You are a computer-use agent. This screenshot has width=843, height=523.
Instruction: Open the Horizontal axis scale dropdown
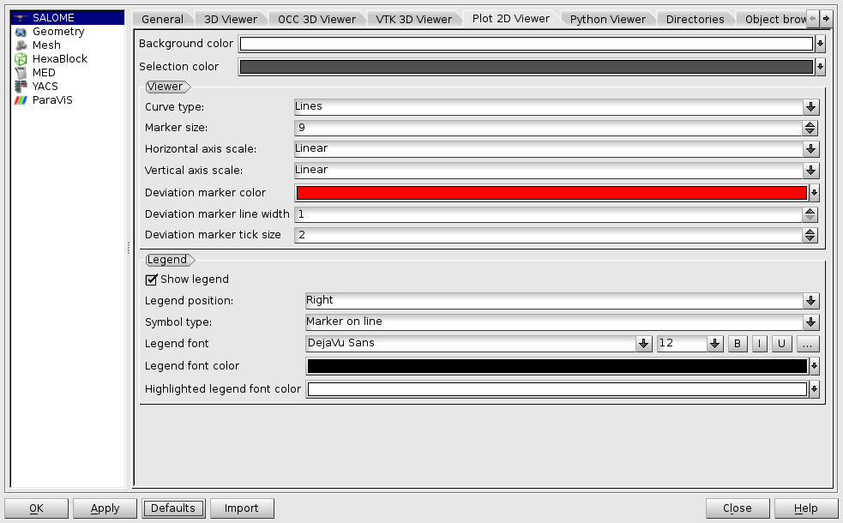click(x=809, y=148)
